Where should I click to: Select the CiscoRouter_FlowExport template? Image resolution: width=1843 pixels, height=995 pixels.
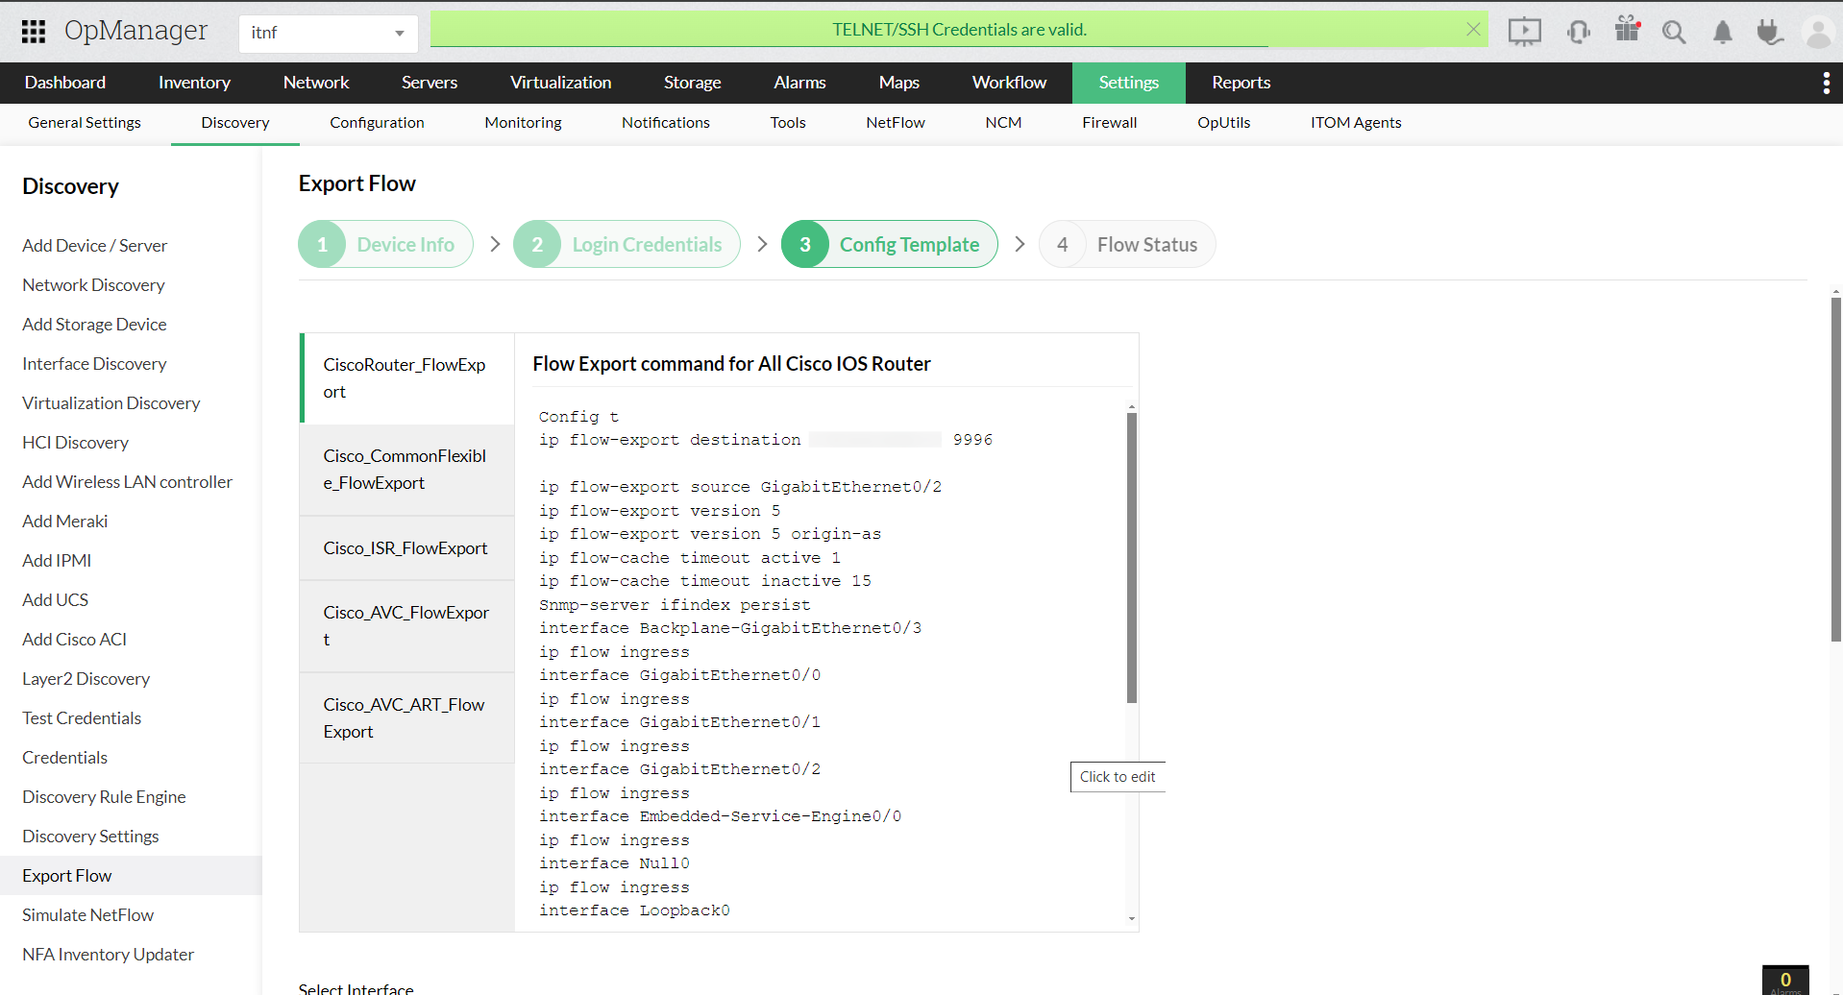pyautogui.click(x=407, y=378)
